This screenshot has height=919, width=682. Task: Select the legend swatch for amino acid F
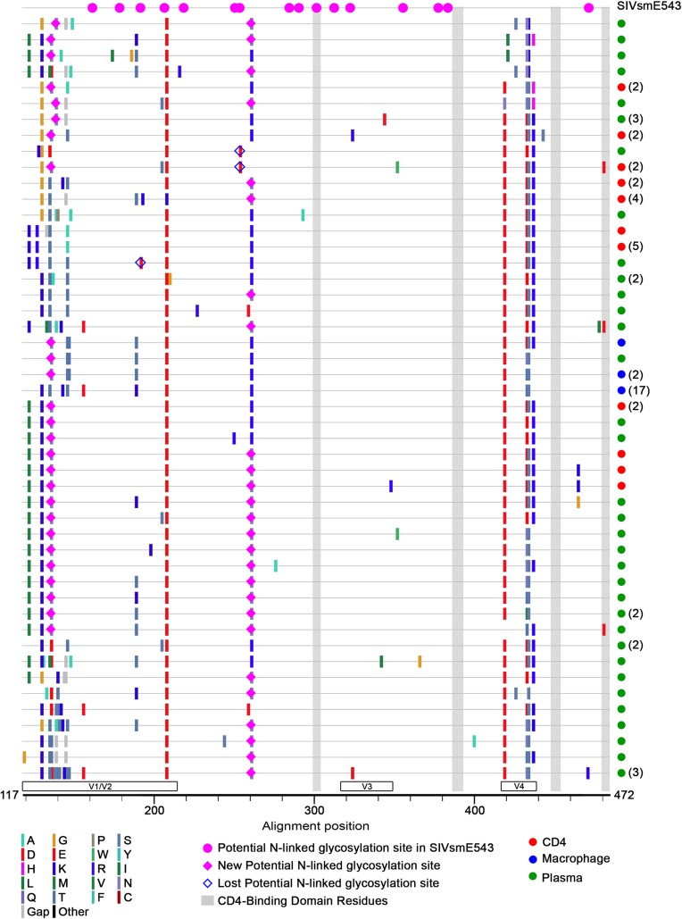(x=93, y=898)
